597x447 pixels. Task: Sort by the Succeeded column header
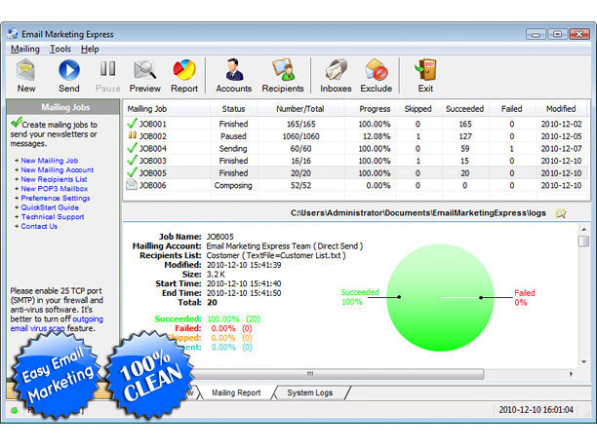click(465, 109)
